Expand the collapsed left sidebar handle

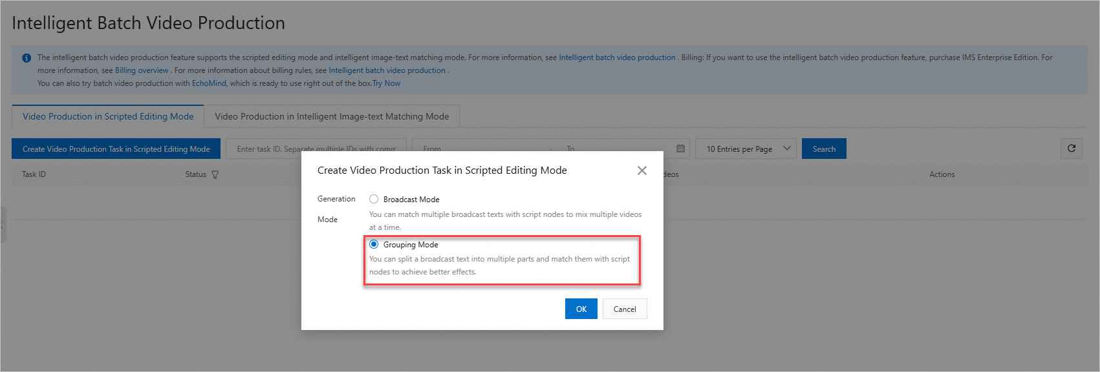[3, 224]
